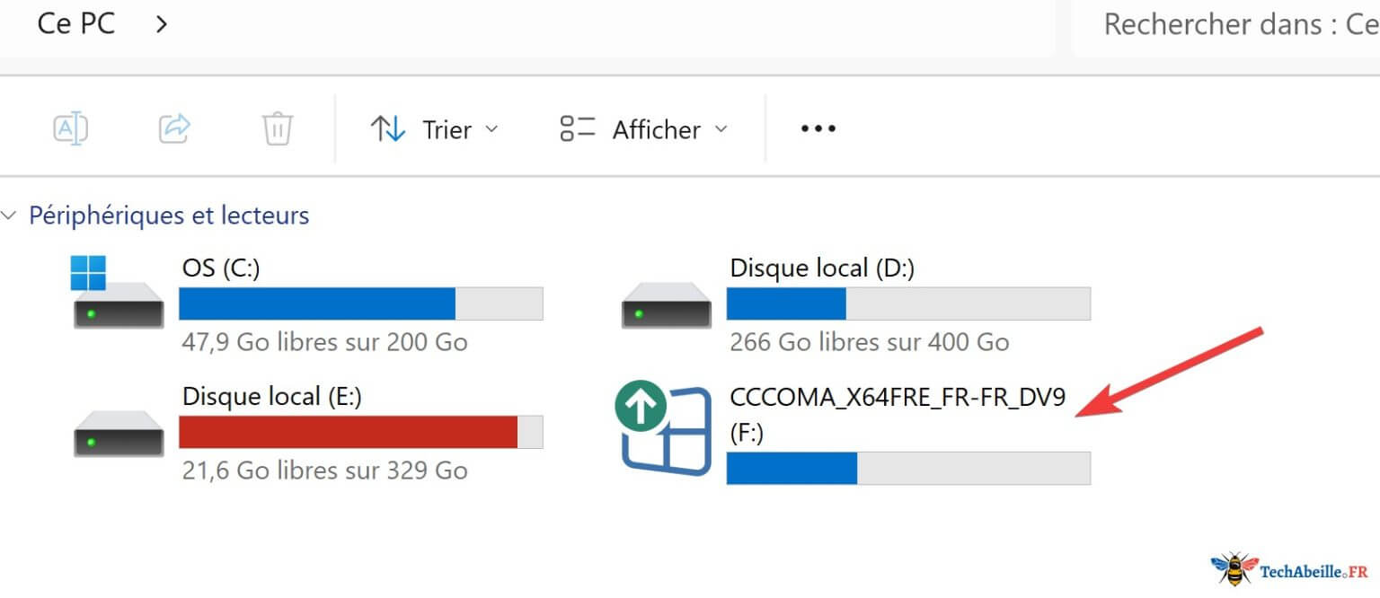Click the Rename icon in the toolbar
The width and height of the screenshot is (1380, 598).
click(x=70, y=128)
